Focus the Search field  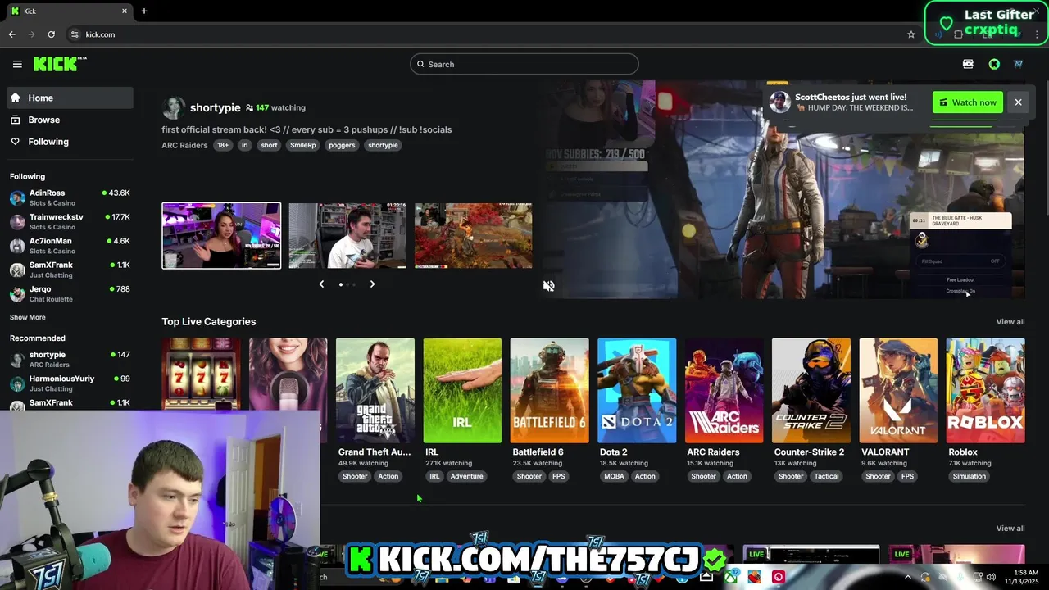[x=524, y=64]
